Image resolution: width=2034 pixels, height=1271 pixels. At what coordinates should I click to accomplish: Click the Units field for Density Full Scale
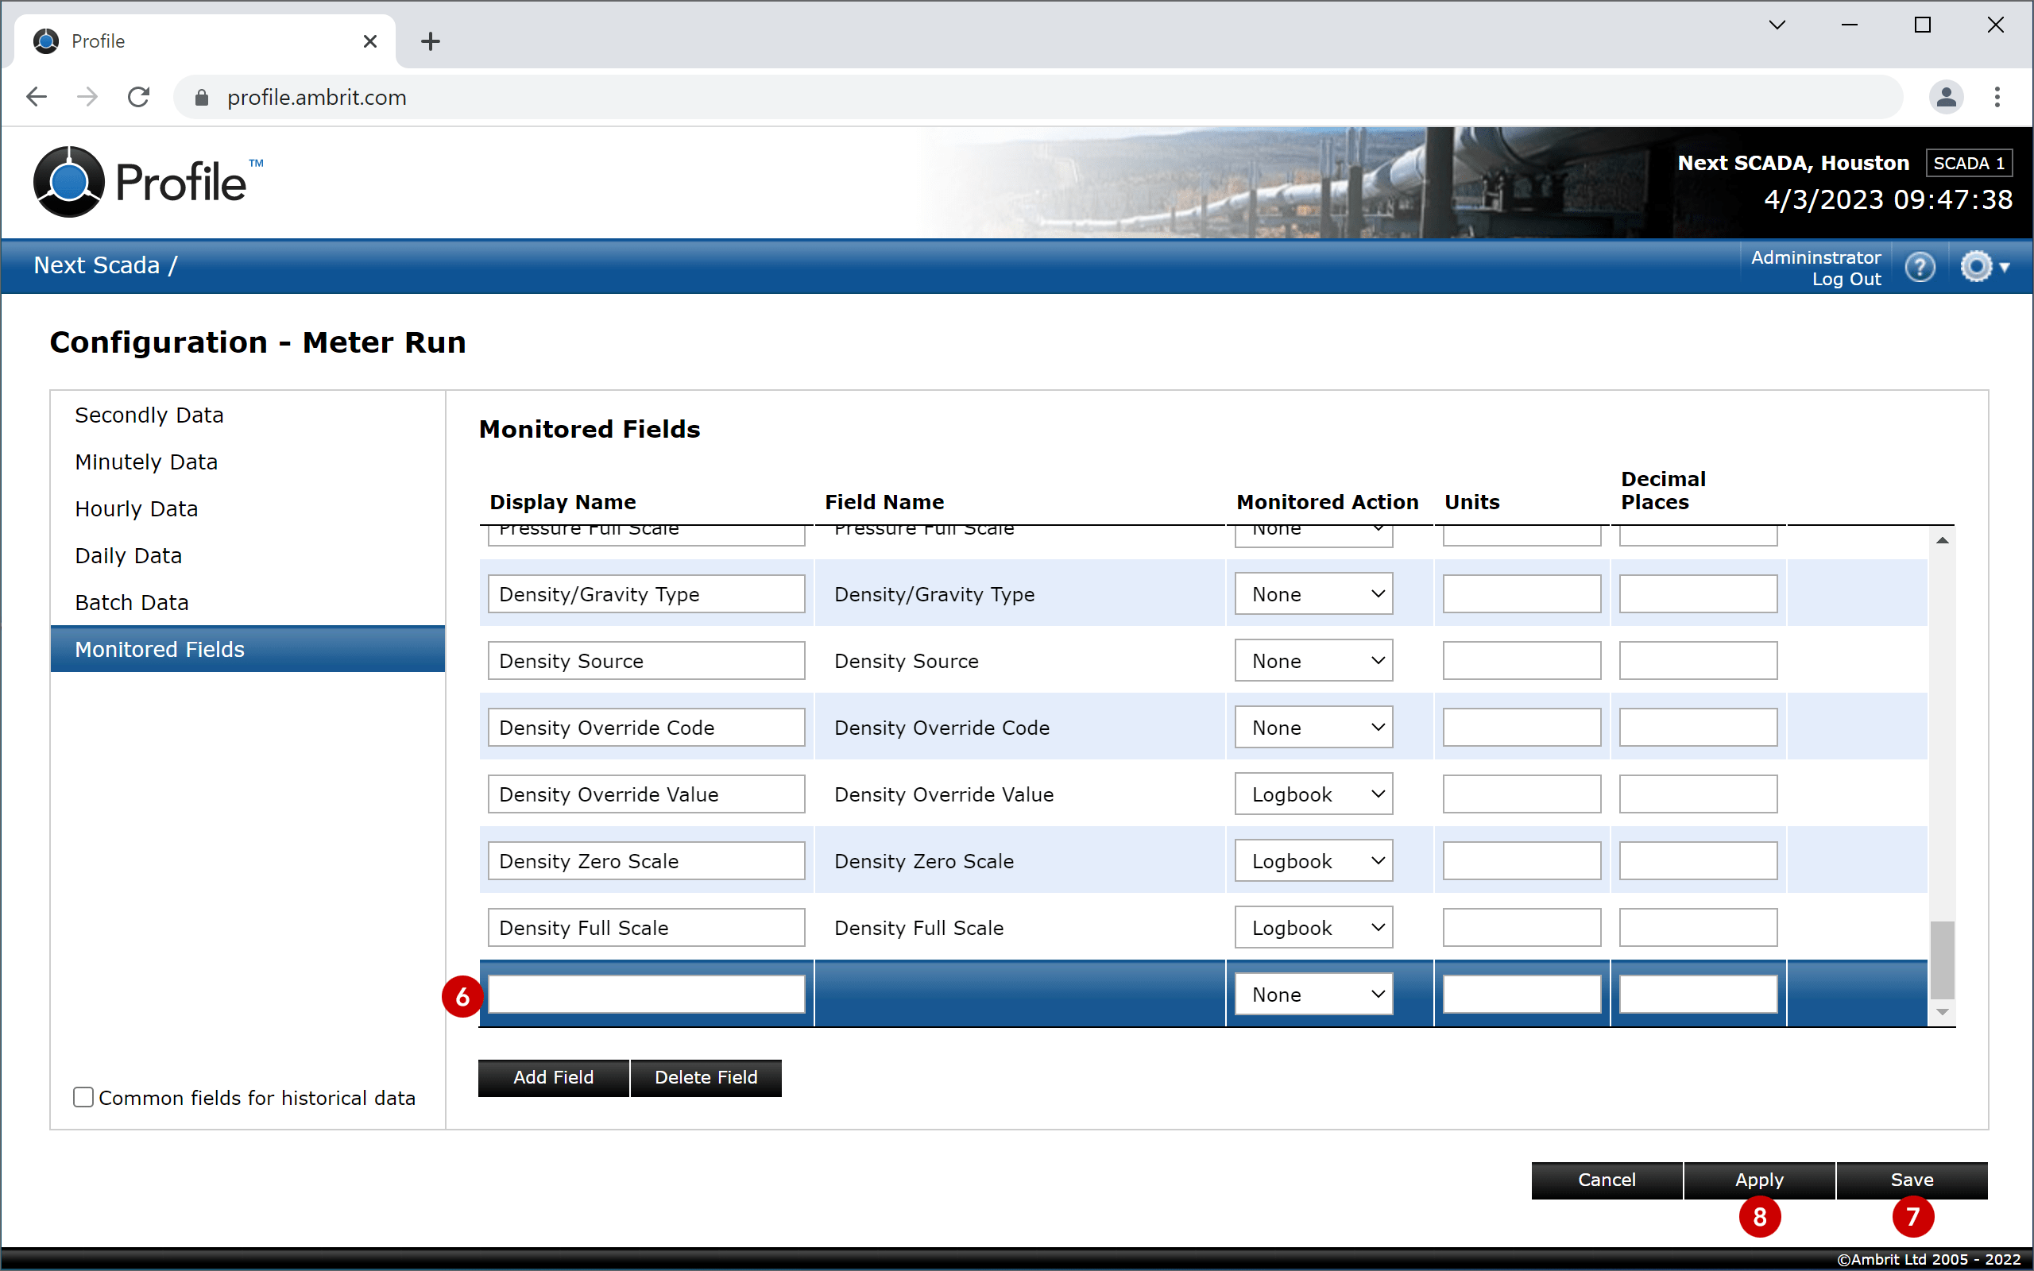pos(1522,927)
